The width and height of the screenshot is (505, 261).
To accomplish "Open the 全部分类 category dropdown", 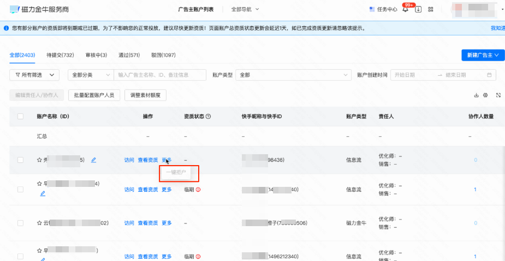I will (x=91, y=75).
